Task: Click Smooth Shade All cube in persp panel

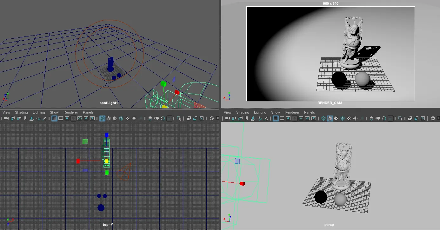Action: coord(330,118)
